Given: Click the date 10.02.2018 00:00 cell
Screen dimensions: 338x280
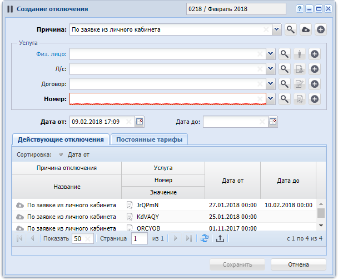Looking at the screenshot, I should point(289,205).
